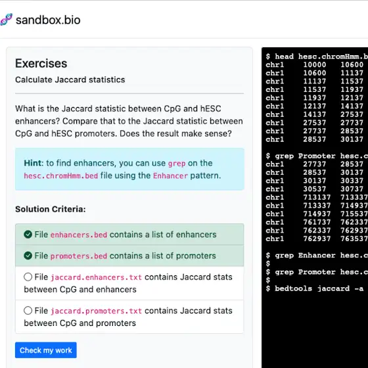
Task: Click the Solution Criteria heading
Action: click(51, 209)
